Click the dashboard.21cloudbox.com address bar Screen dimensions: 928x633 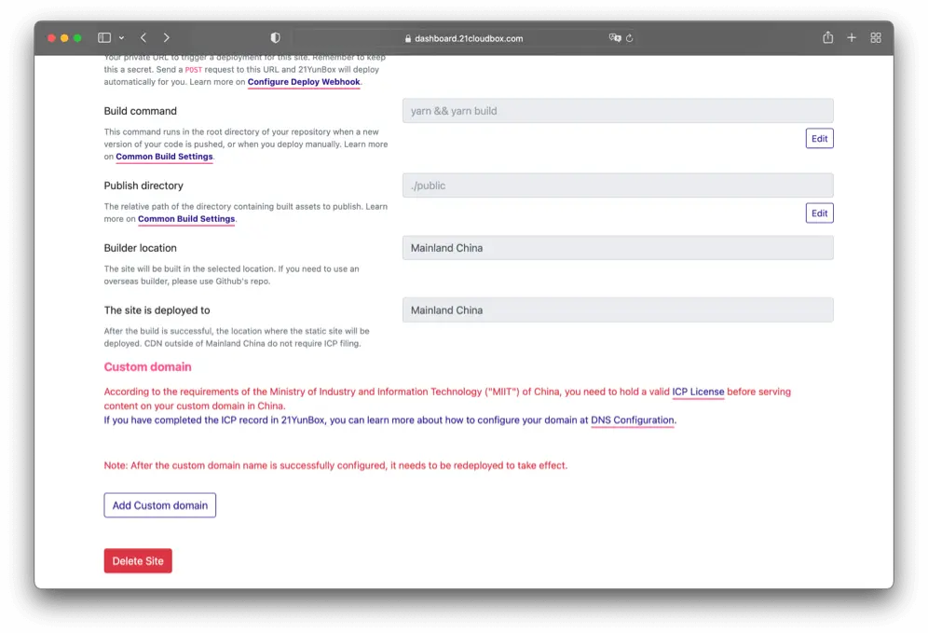pyautogui.click(x=466, y=38)
